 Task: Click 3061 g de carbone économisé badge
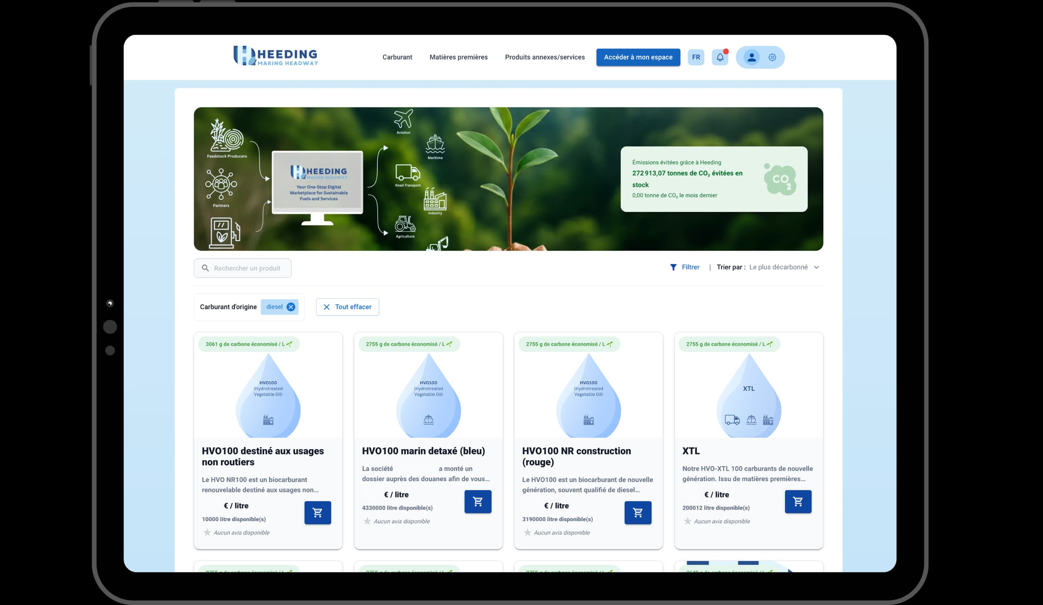(249, 344)
